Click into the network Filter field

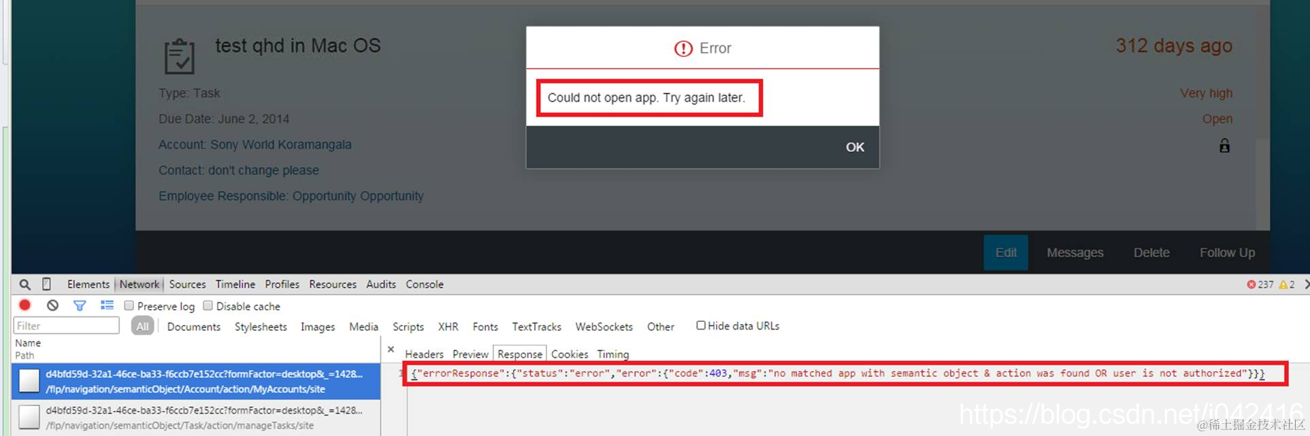point(66,326)
